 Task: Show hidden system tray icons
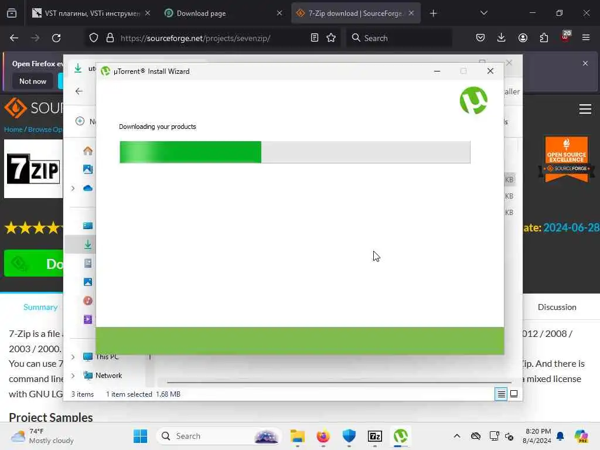click(457, 436)
